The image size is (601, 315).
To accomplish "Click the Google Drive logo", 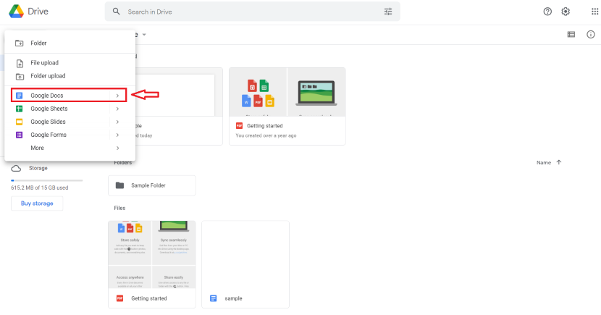I will [x=17, y=12].
